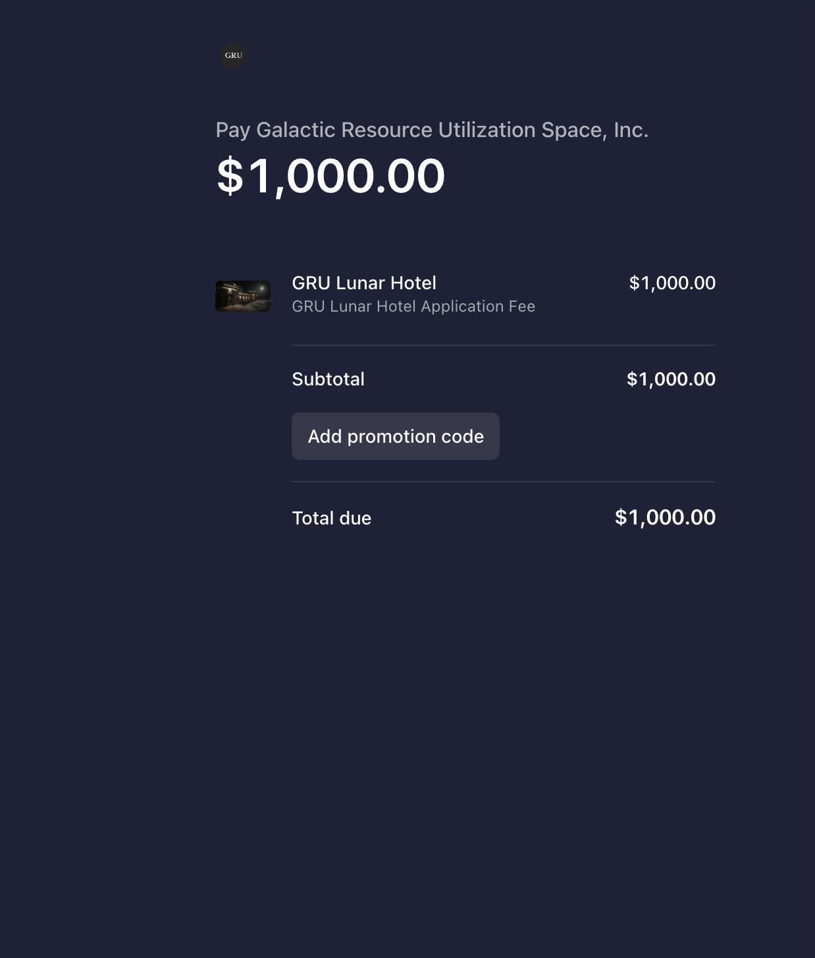
Task: Click the Total due label
Action: [x=331, y=518]
